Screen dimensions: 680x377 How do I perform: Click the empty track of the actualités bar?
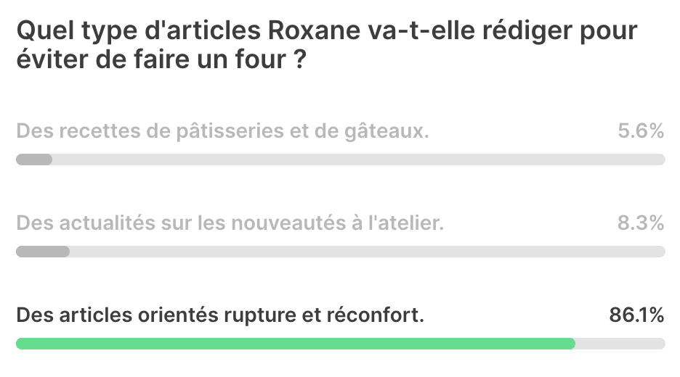click(368, 252)
